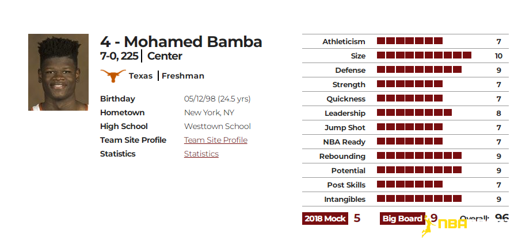Viewport: 518px width, 238px height.
Task: Click the Rebounding rating bar
Action: click(x=419, y=156)
